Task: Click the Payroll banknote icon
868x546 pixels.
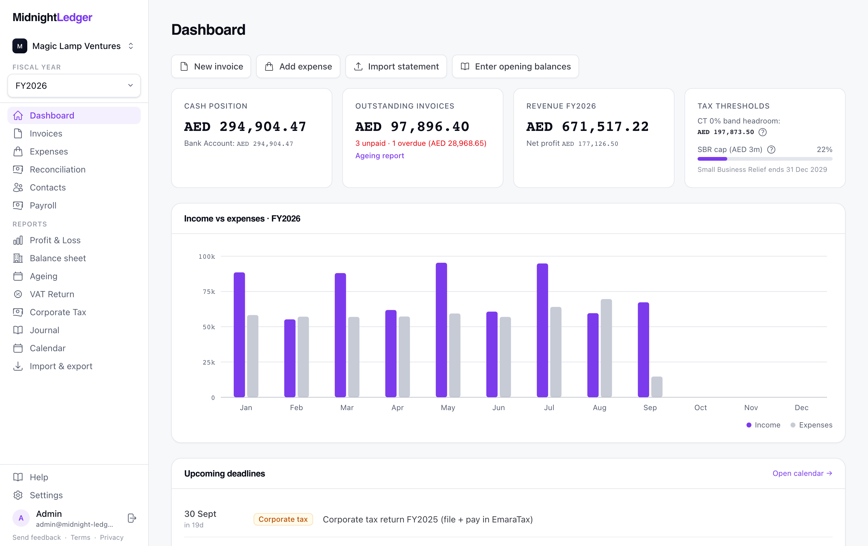Action: pyautogui.click(x=18, y=206)
